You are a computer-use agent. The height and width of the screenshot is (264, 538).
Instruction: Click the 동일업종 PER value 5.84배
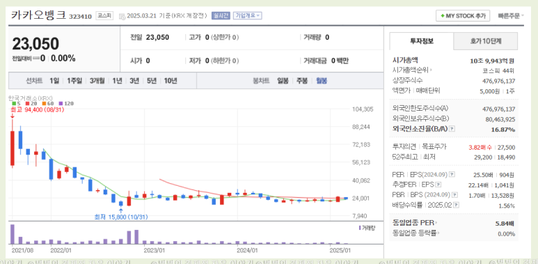[x=505, y=224]
